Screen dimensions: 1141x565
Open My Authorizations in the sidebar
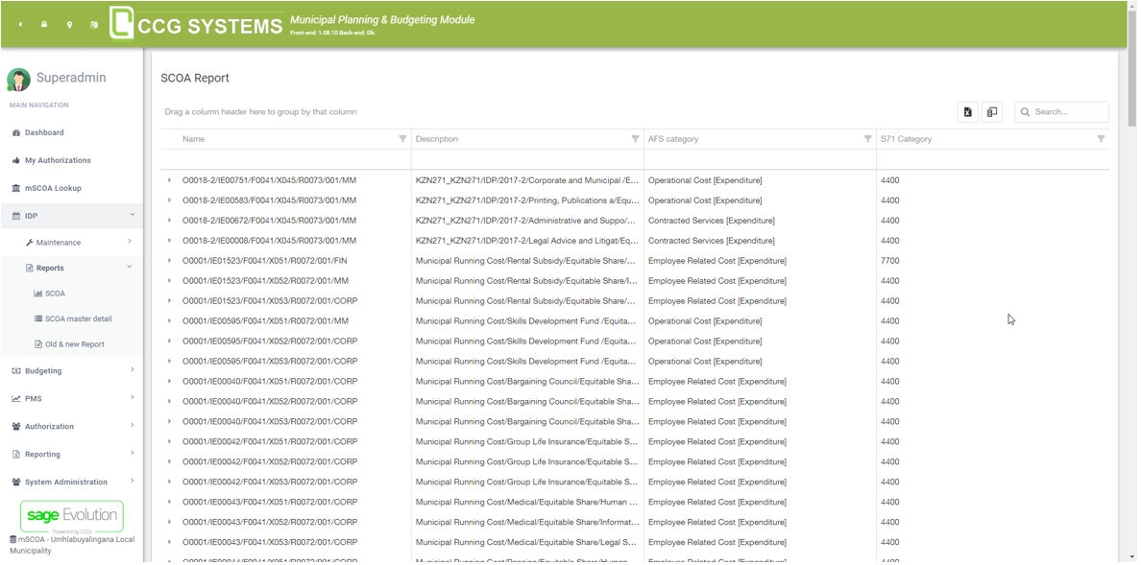[58, 160]
